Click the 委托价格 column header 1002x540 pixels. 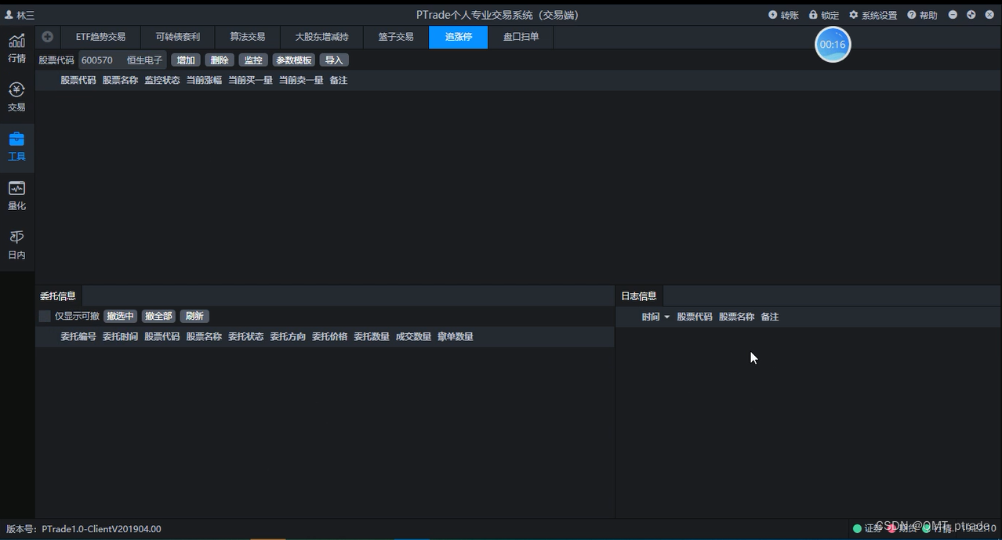click(x=330, y=336)
